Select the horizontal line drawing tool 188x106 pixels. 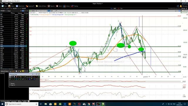tap(12, 79)
